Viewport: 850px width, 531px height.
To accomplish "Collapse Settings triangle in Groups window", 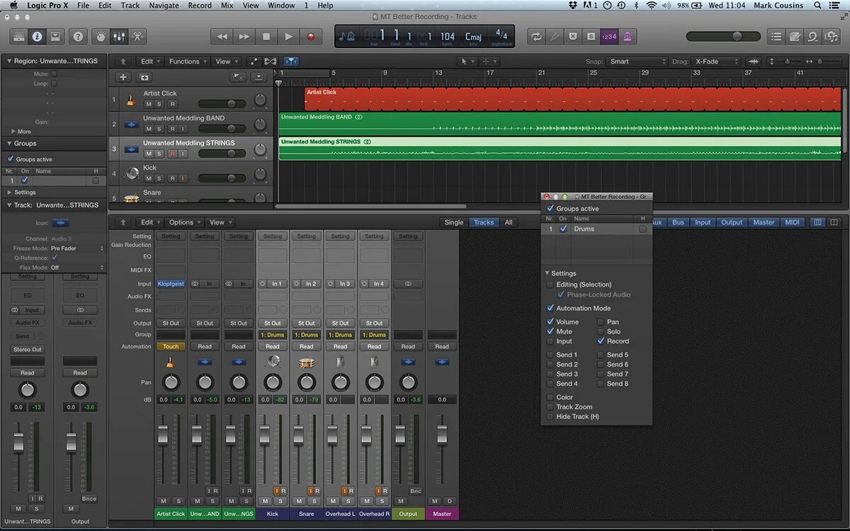I will click(547, 273).
